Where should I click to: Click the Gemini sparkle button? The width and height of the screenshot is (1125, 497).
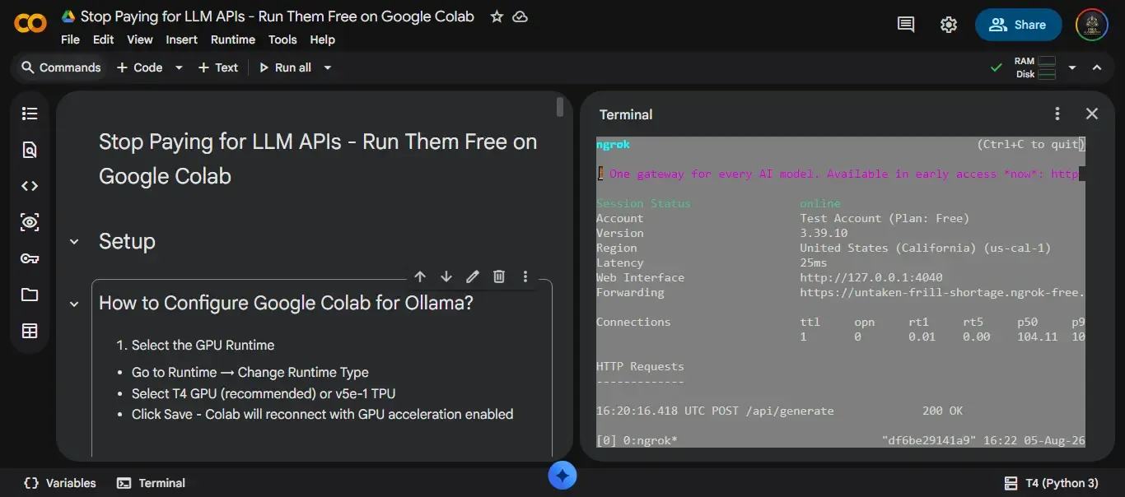[562, 476]
